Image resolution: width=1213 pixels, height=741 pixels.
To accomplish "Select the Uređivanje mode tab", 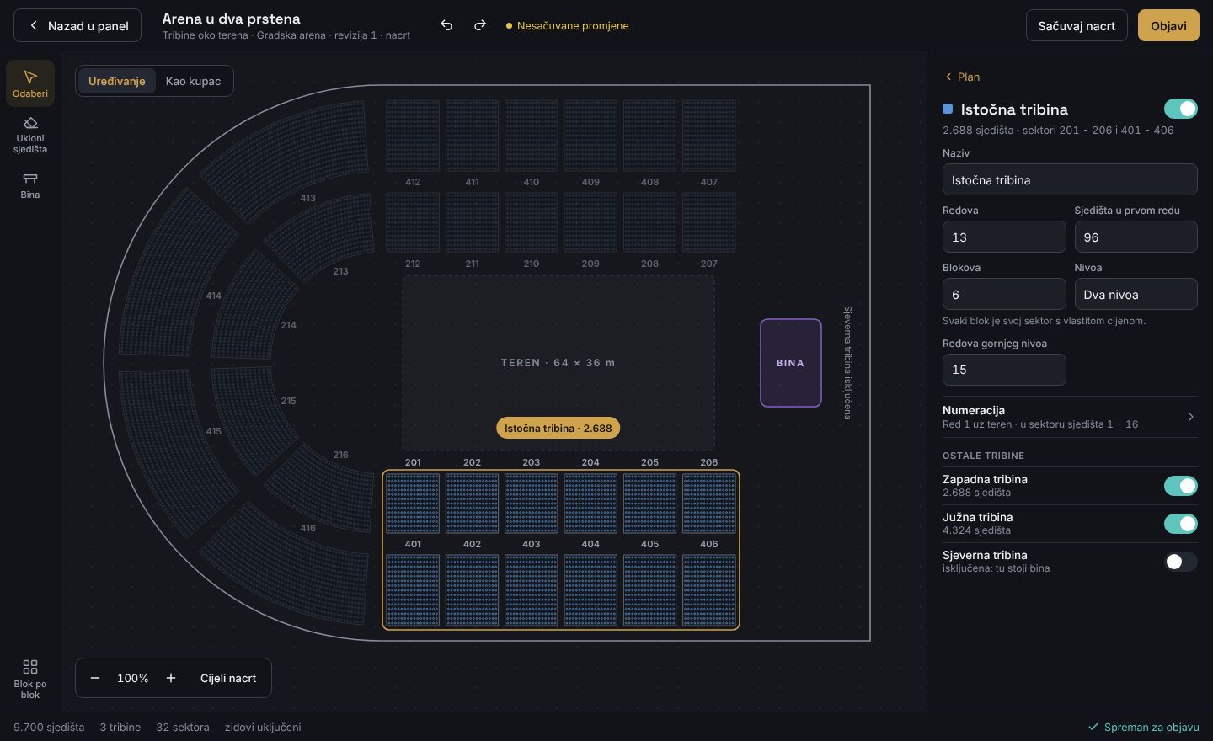I will 117,81.
